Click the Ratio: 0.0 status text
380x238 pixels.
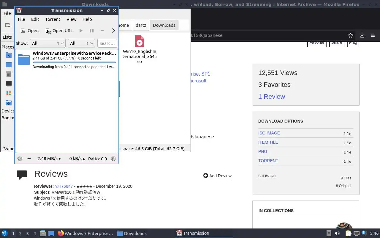97,159
